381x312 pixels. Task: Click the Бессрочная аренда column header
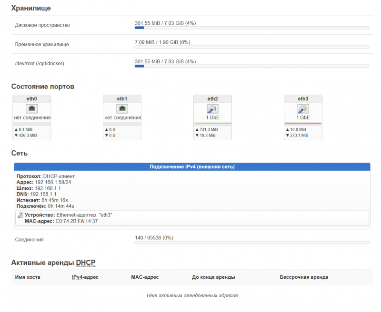pos(304,277)
